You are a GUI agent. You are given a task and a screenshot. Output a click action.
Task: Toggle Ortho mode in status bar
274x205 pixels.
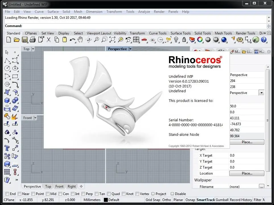pyautogui.click(x=166, y=200)
